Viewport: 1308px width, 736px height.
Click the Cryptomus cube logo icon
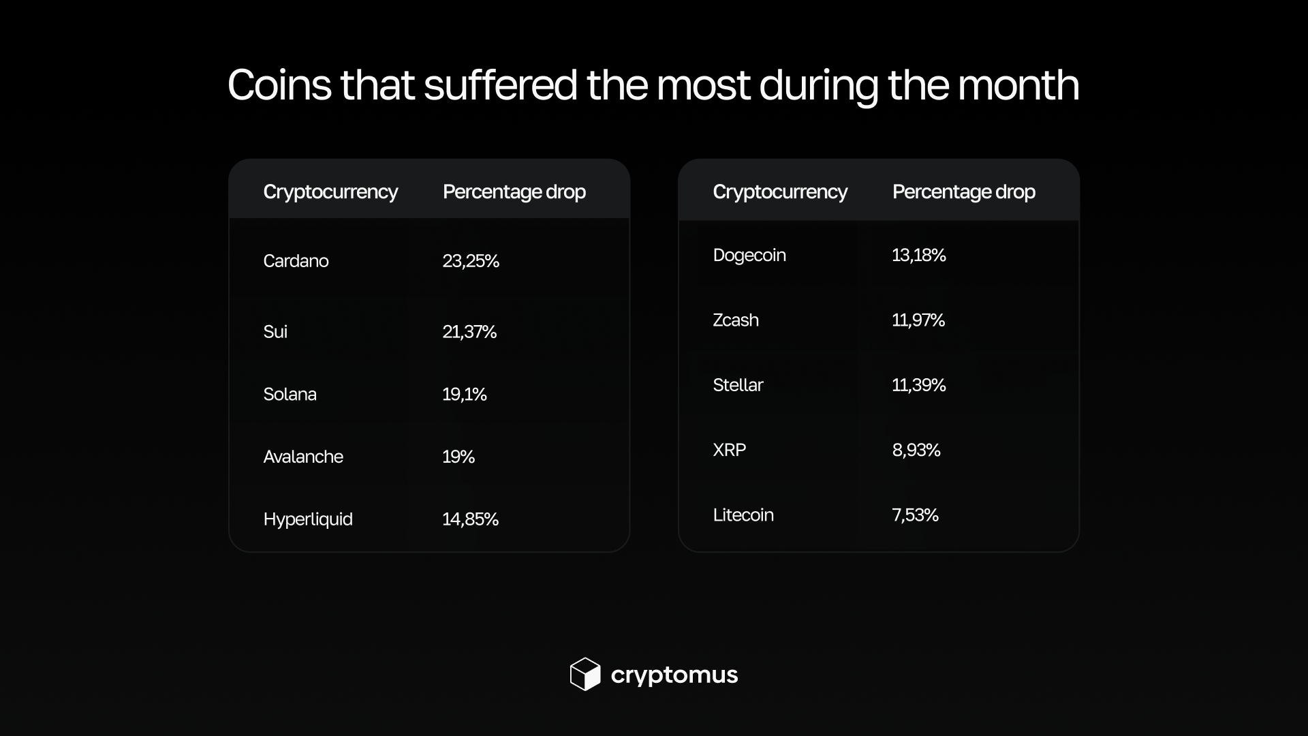pos(585,674)
